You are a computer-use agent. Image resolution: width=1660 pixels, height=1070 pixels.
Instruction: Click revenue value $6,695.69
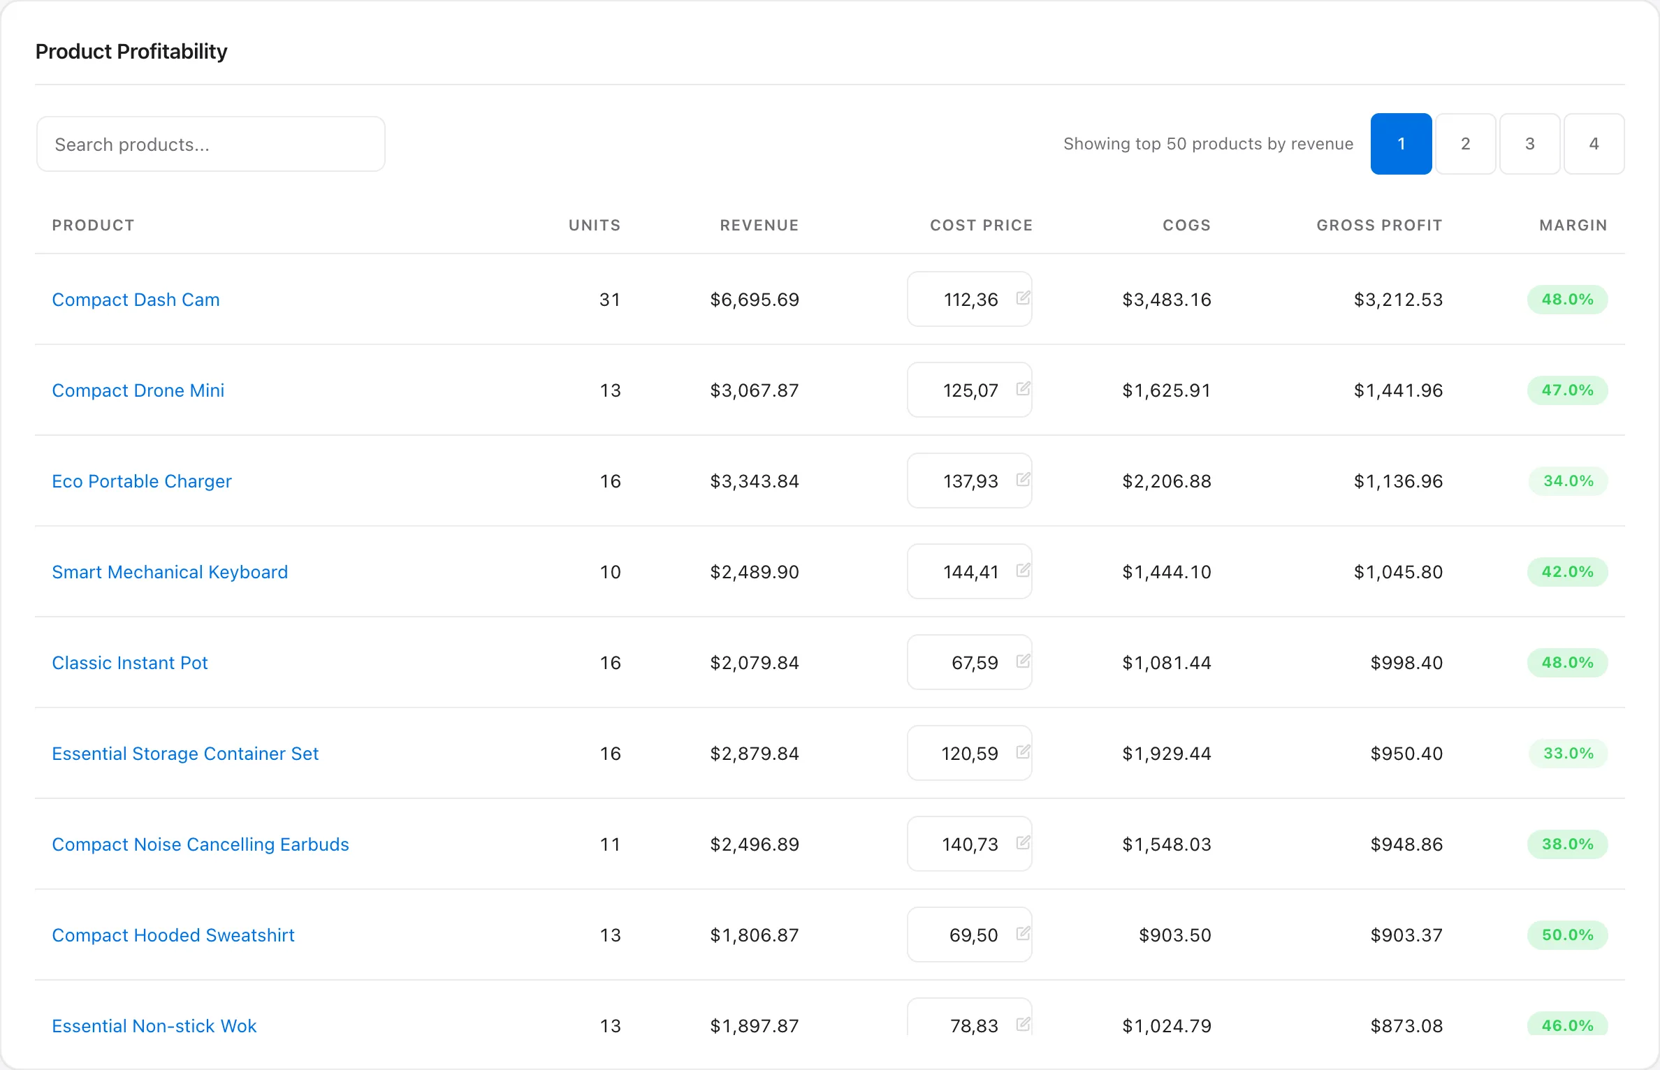click(x=755, y=300)
